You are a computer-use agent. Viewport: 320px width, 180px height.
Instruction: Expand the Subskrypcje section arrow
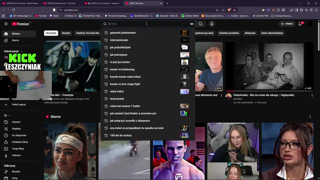click(x=21, y=51)
